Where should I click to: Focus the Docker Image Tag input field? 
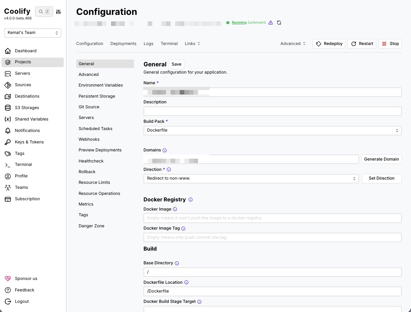click(272, 237)
